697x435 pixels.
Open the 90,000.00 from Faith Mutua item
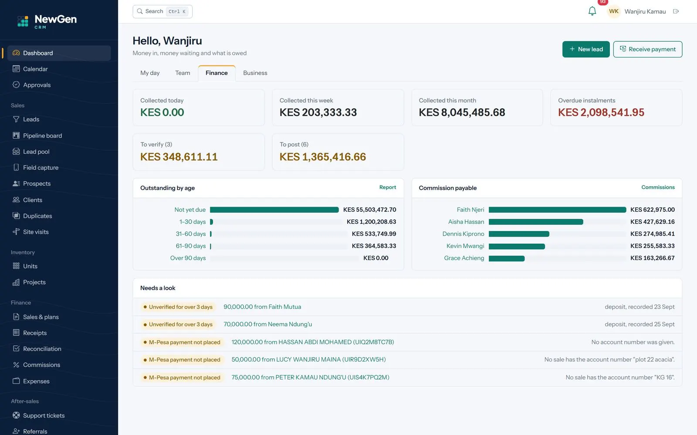[x=262, y=307]
